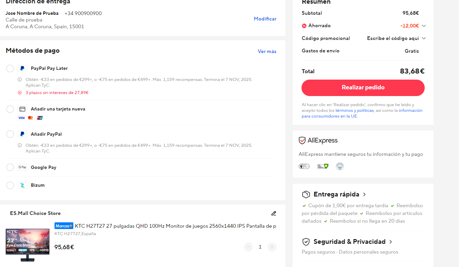Click Jose Nombre de Prueba recipient name
The width and height of the screenshot is (459, 267).
(x=32, y=13)
